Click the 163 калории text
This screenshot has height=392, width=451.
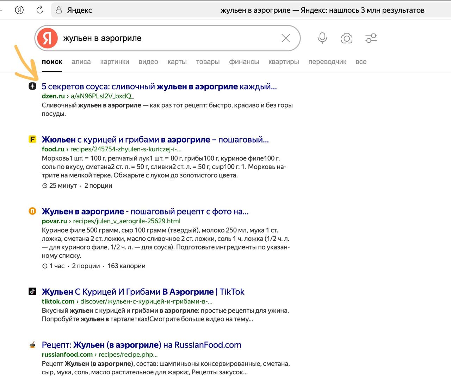[126, 266]
